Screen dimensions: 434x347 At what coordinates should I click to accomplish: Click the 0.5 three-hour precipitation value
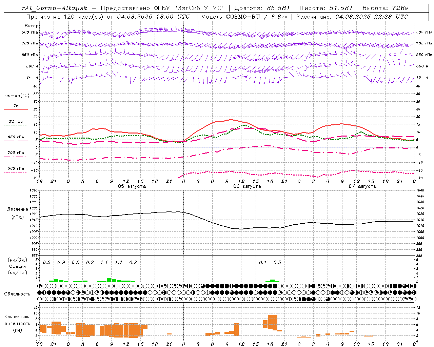(x=277, y=262)
